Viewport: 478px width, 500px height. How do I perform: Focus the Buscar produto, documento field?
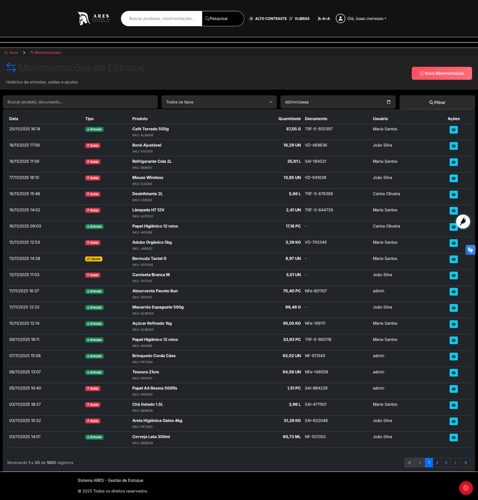pos(80,102)
